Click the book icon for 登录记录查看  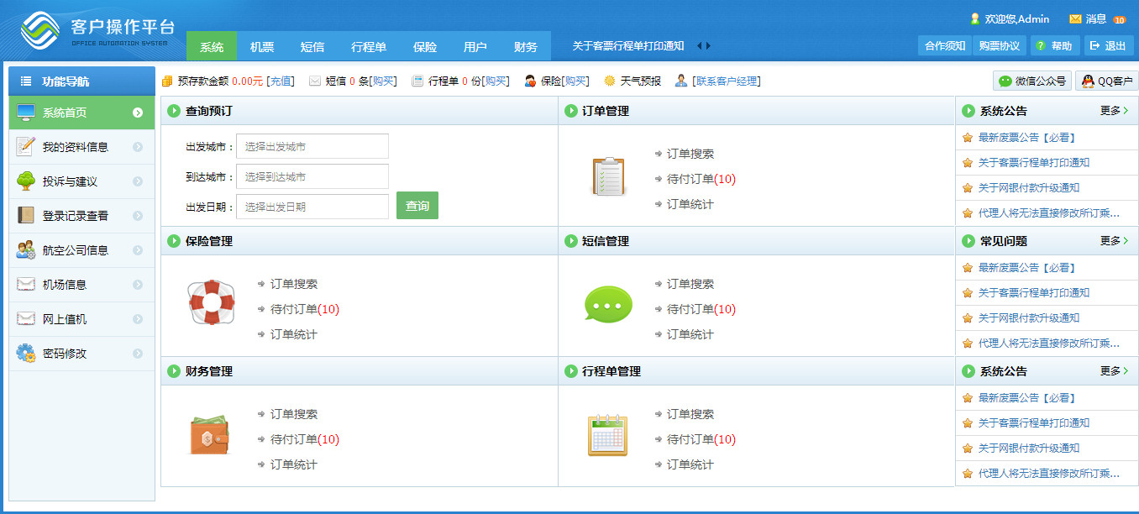click(26, 215)
